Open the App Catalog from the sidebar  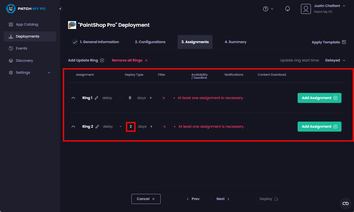(x=27, y=24)
